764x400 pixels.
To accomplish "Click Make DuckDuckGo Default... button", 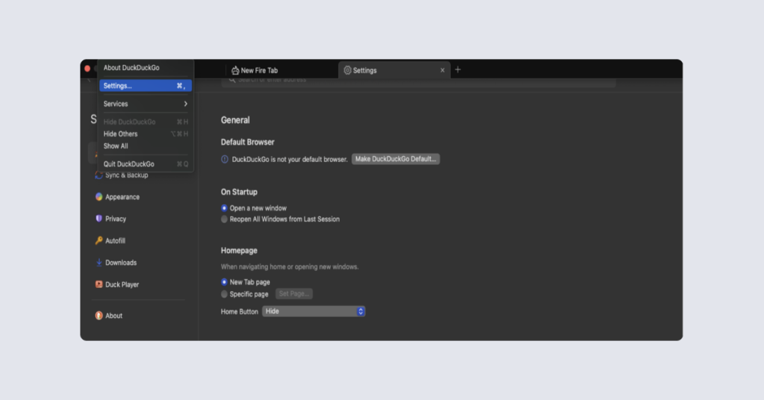I will click(x=395, y=159).
